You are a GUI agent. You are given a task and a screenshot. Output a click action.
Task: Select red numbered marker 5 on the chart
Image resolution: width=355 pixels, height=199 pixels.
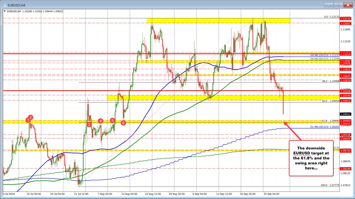pyautogui.click(x=112, y=120)
